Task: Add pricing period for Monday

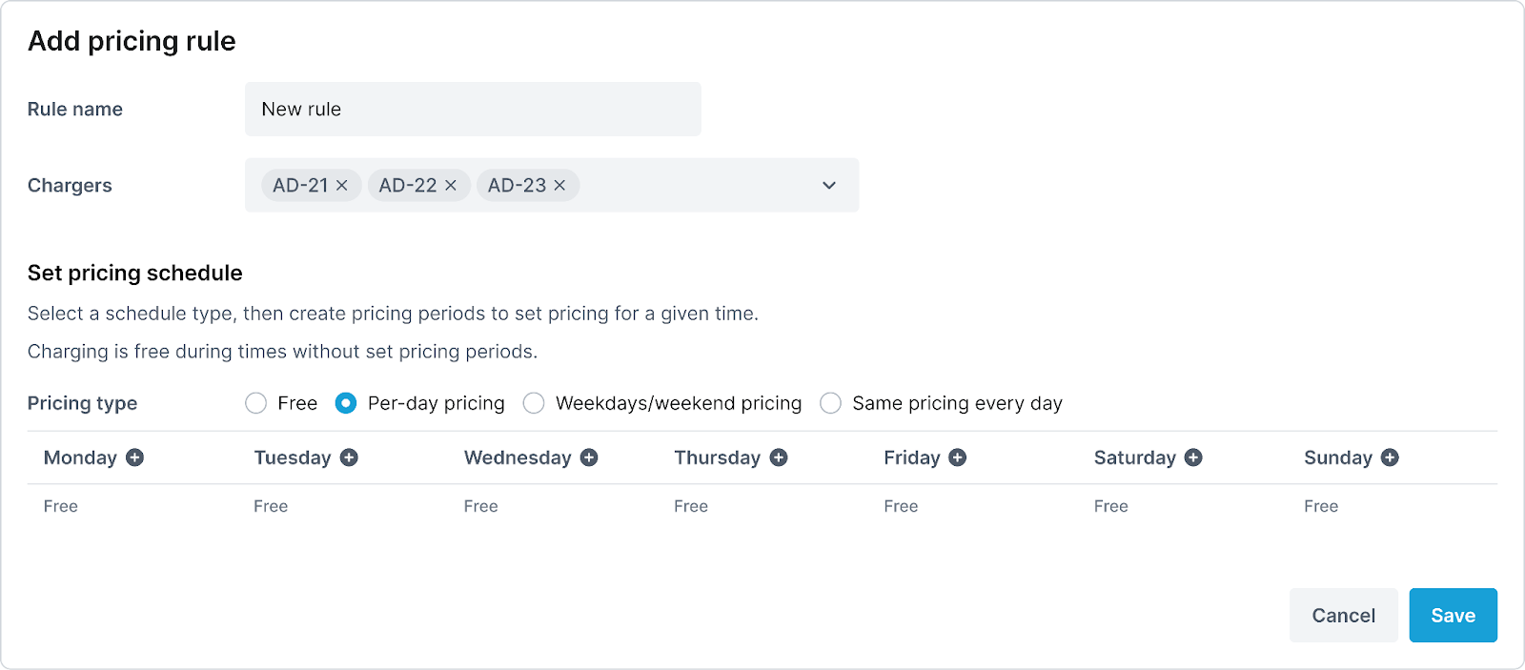Action: (135, 457)
